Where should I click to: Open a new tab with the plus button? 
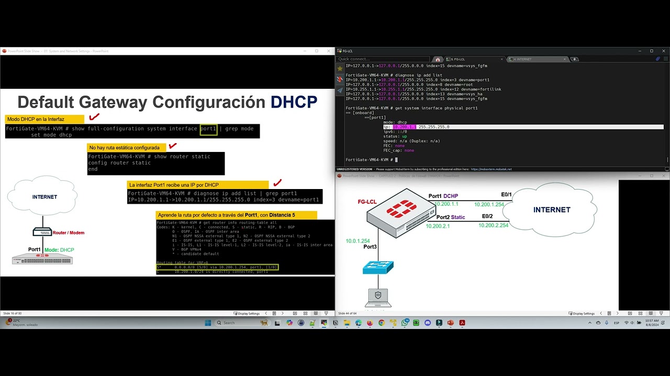click(574, 59)
